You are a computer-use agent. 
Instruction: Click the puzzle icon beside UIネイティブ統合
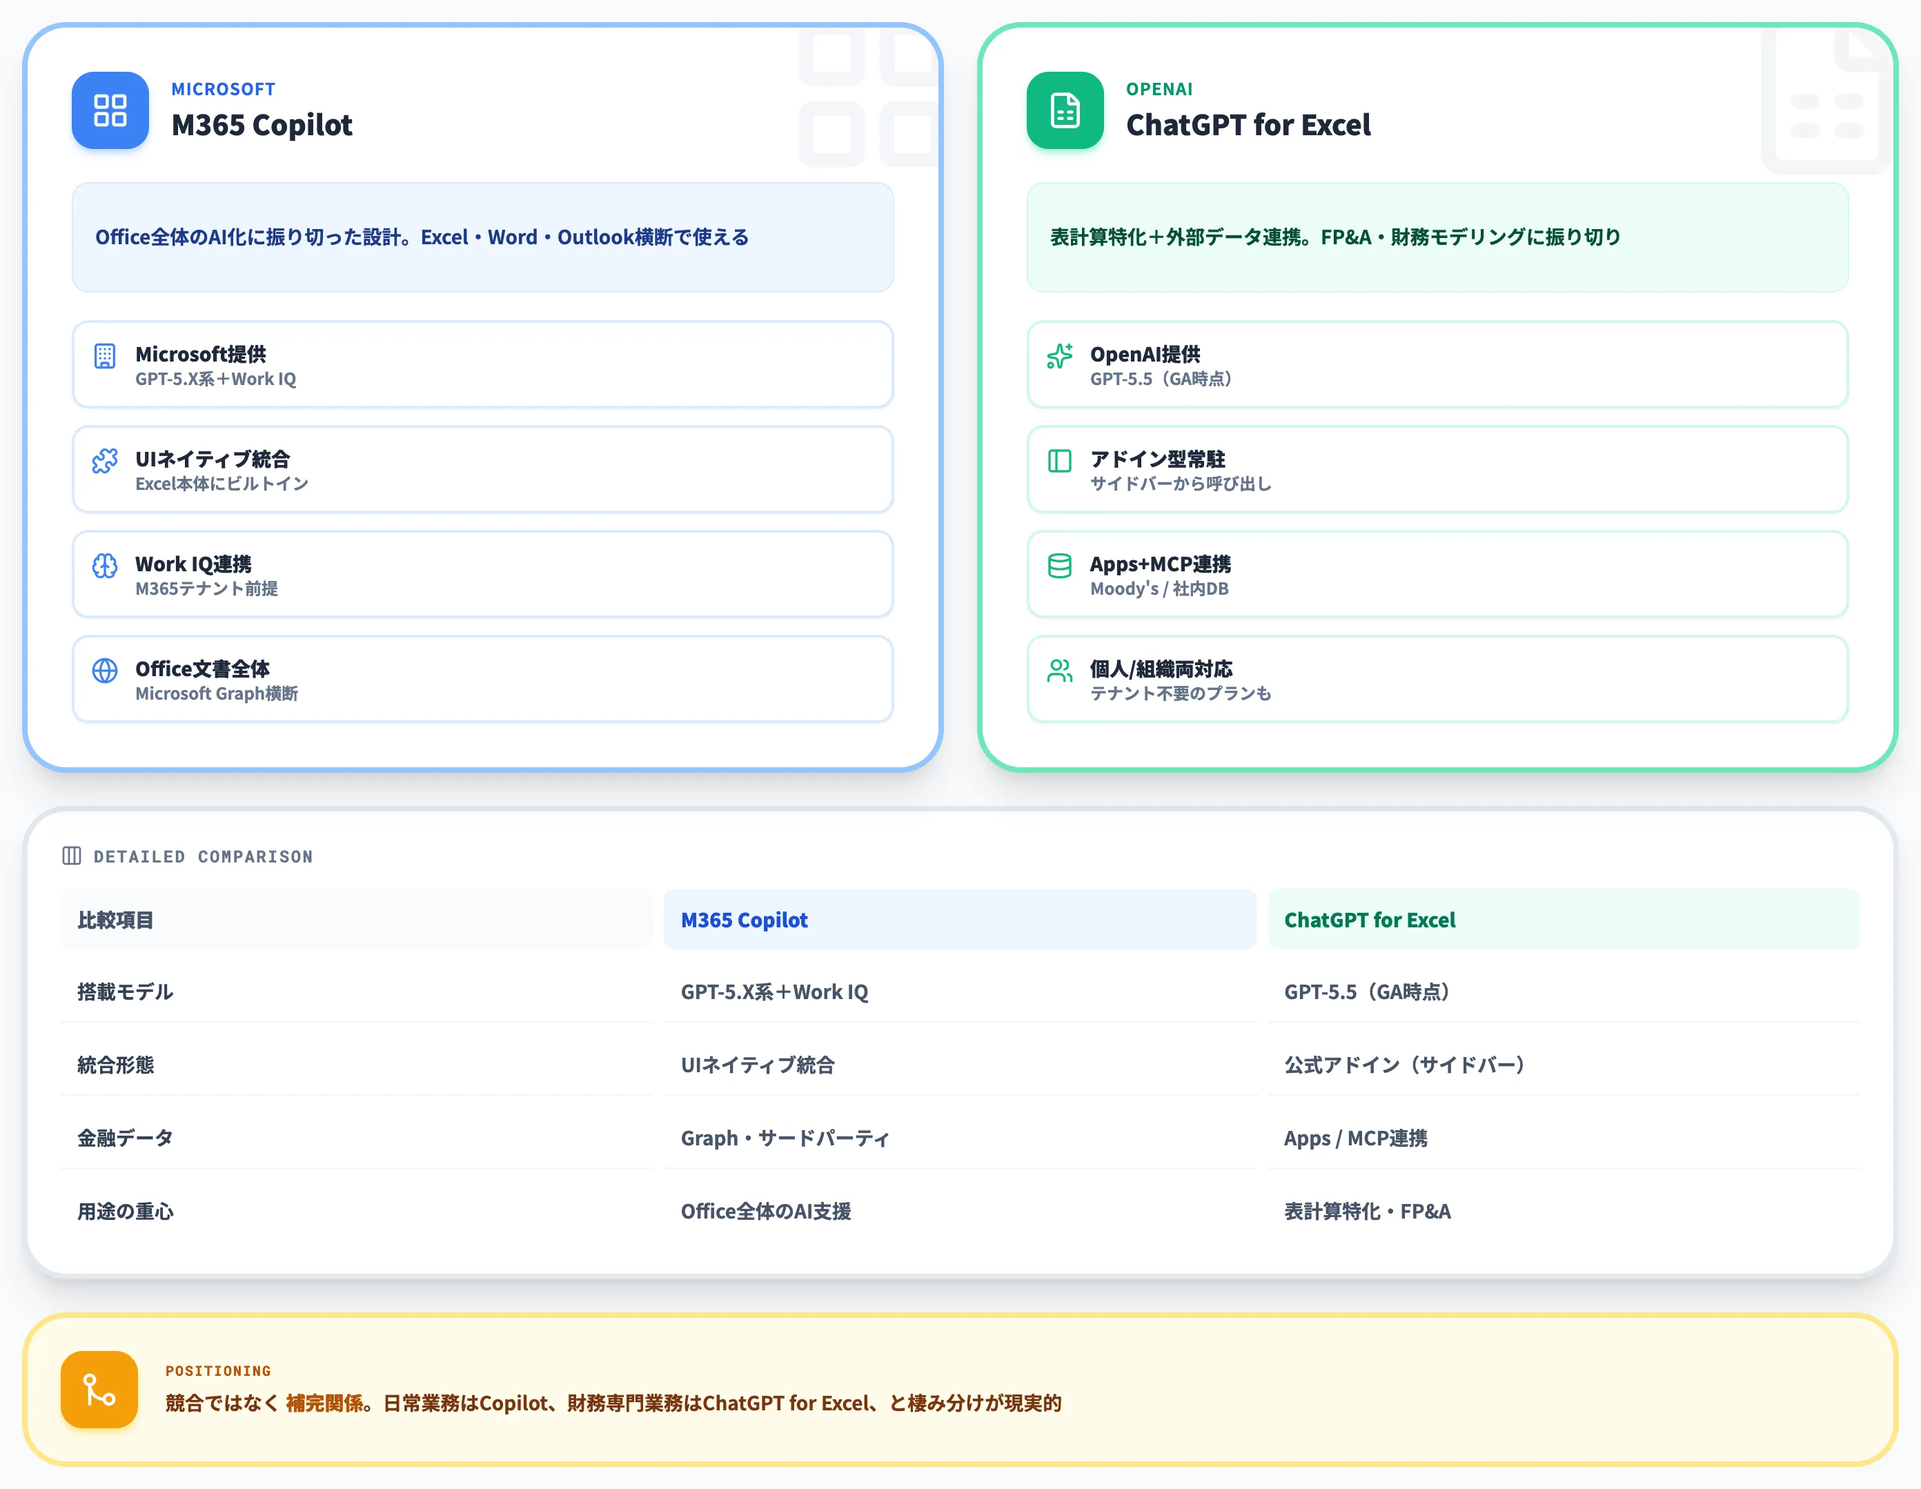(x=105, y=461)
